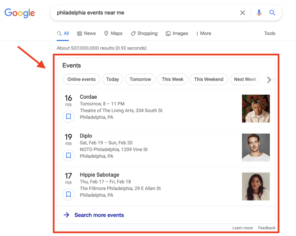Open the Google logo homepage
The image size is (296, 236).
pyautogui.click(x=20, y=13)
